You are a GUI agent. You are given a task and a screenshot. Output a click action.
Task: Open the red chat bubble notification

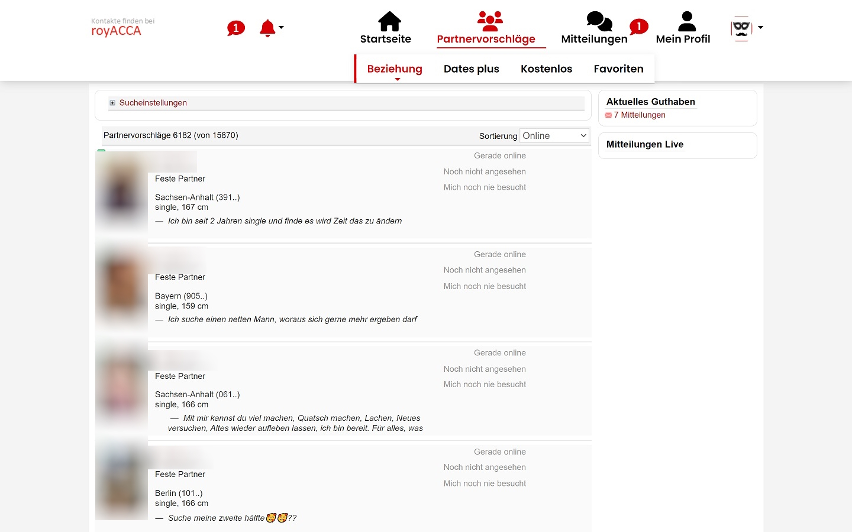pos(235,28)
